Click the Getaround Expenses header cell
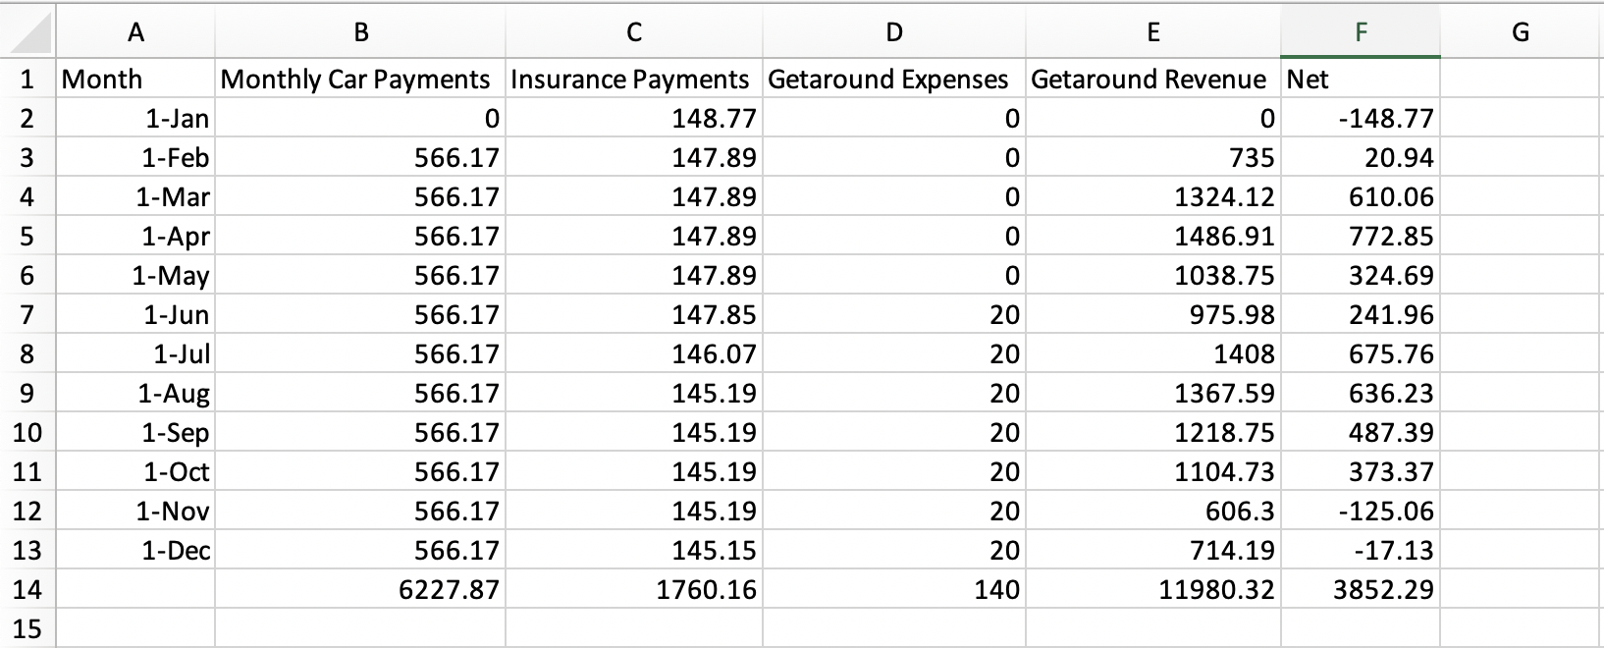 point(894,79)
